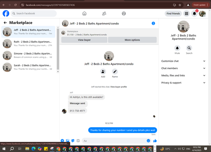
Task: Open Windows Task View
Action: tap(20, 149)
